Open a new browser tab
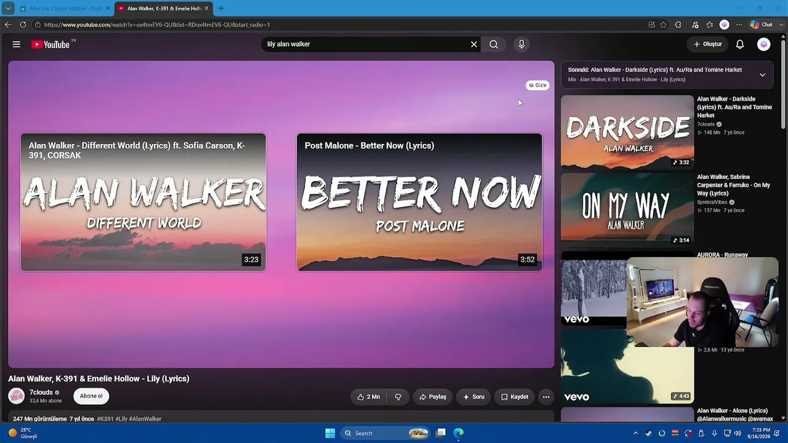Viewport: 788px width, 443px height. coord(221,9)
